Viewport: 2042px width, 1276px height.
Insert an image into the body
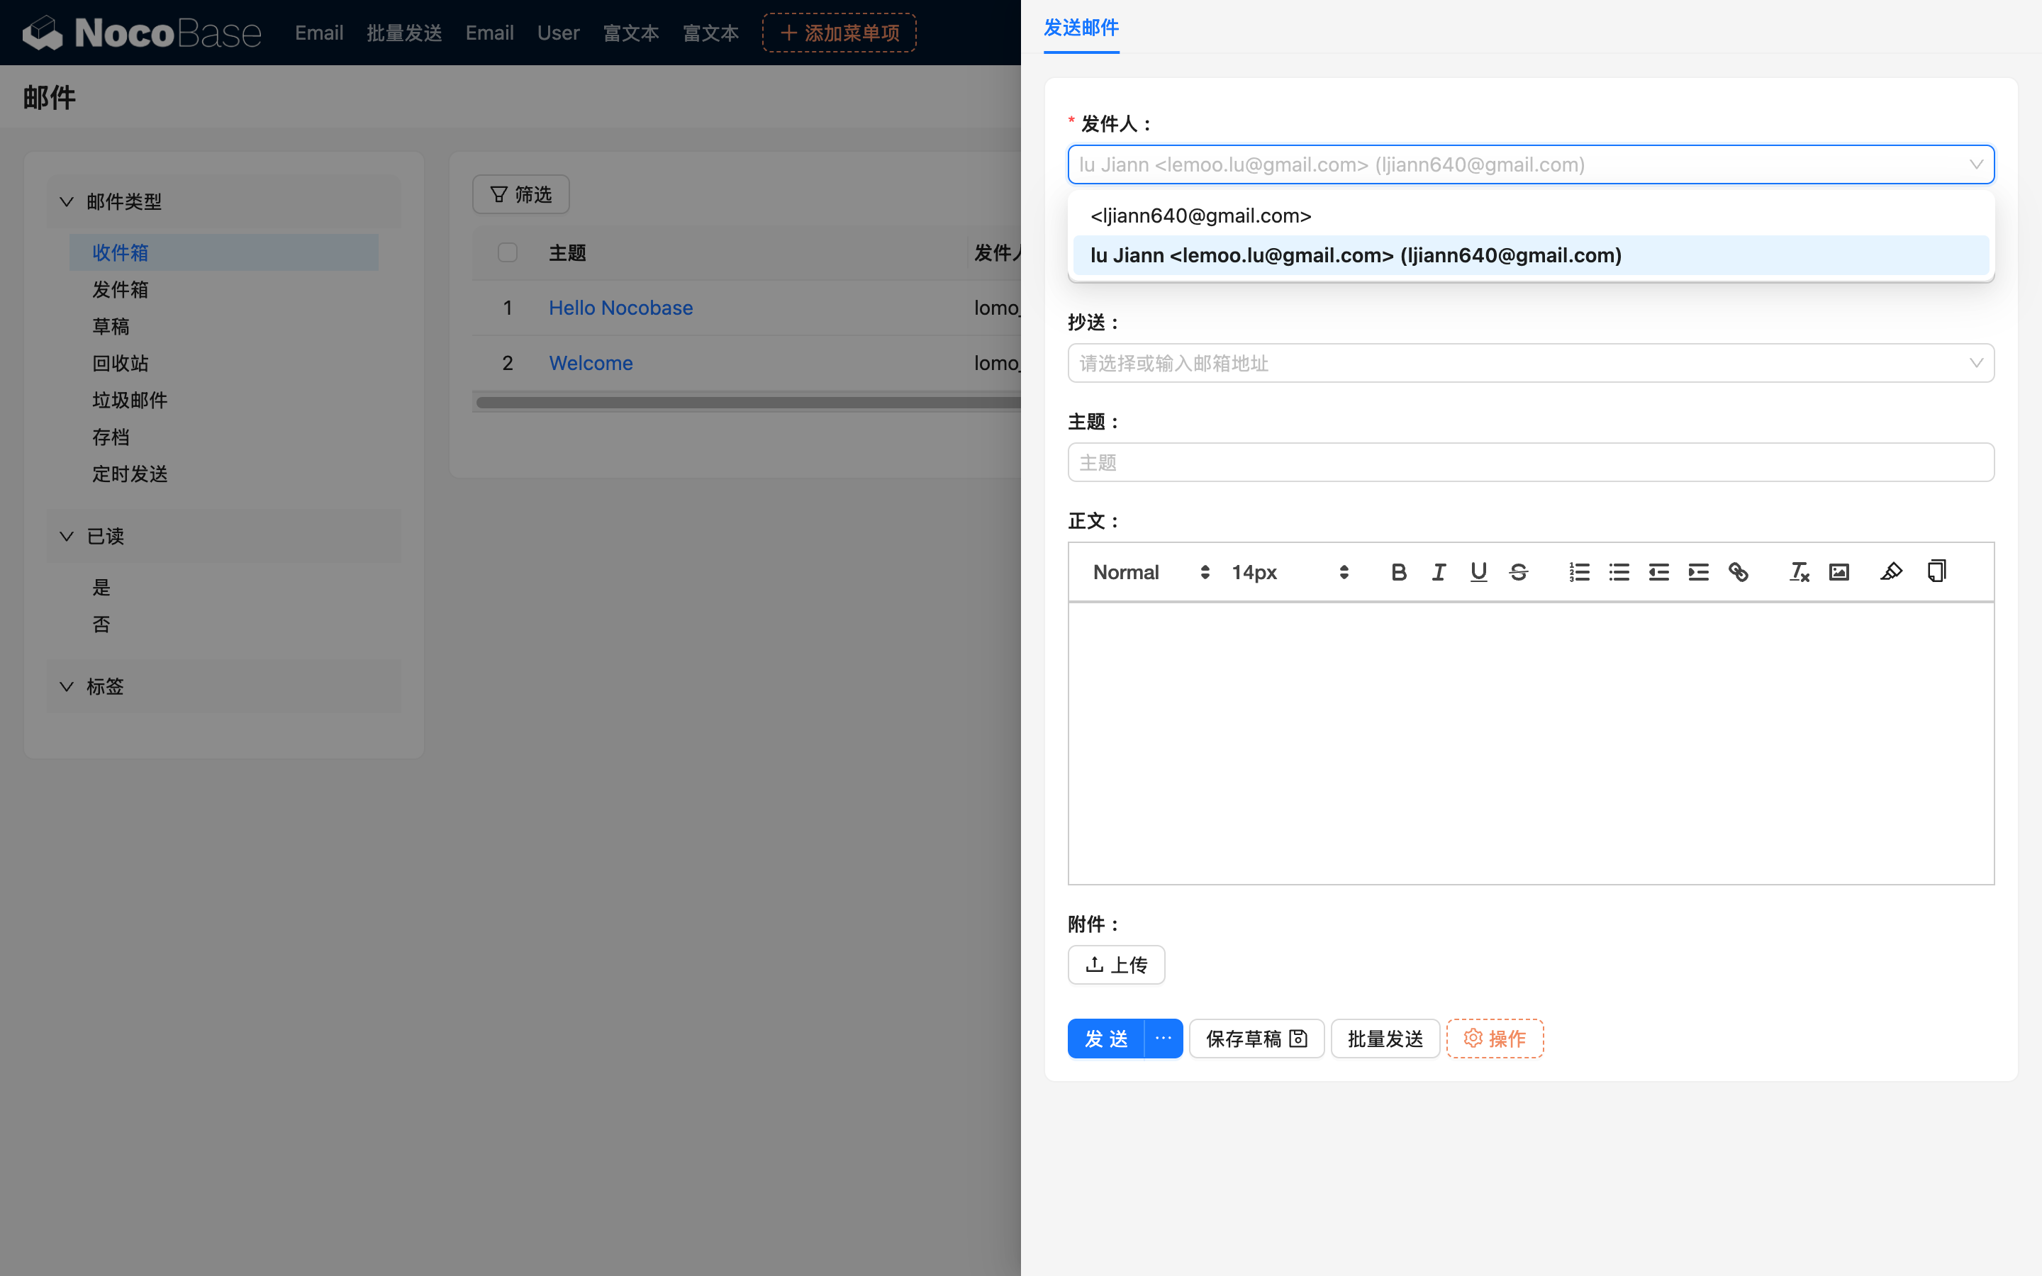click(x=1839, y=572)
